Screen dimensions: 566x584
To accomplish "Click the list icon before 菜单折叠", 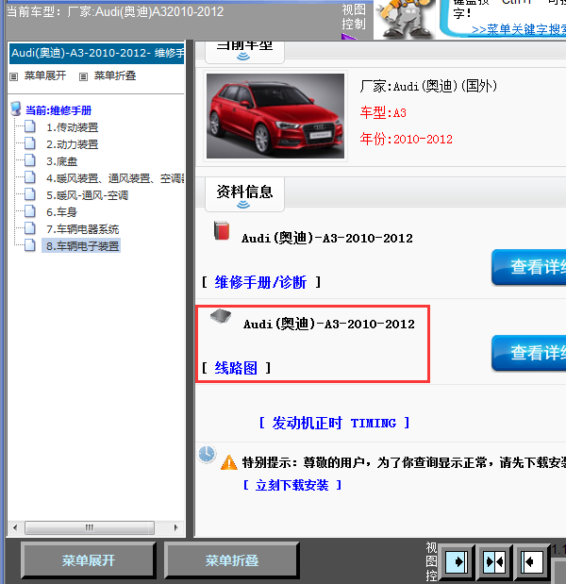I will [x=83, y=76].
